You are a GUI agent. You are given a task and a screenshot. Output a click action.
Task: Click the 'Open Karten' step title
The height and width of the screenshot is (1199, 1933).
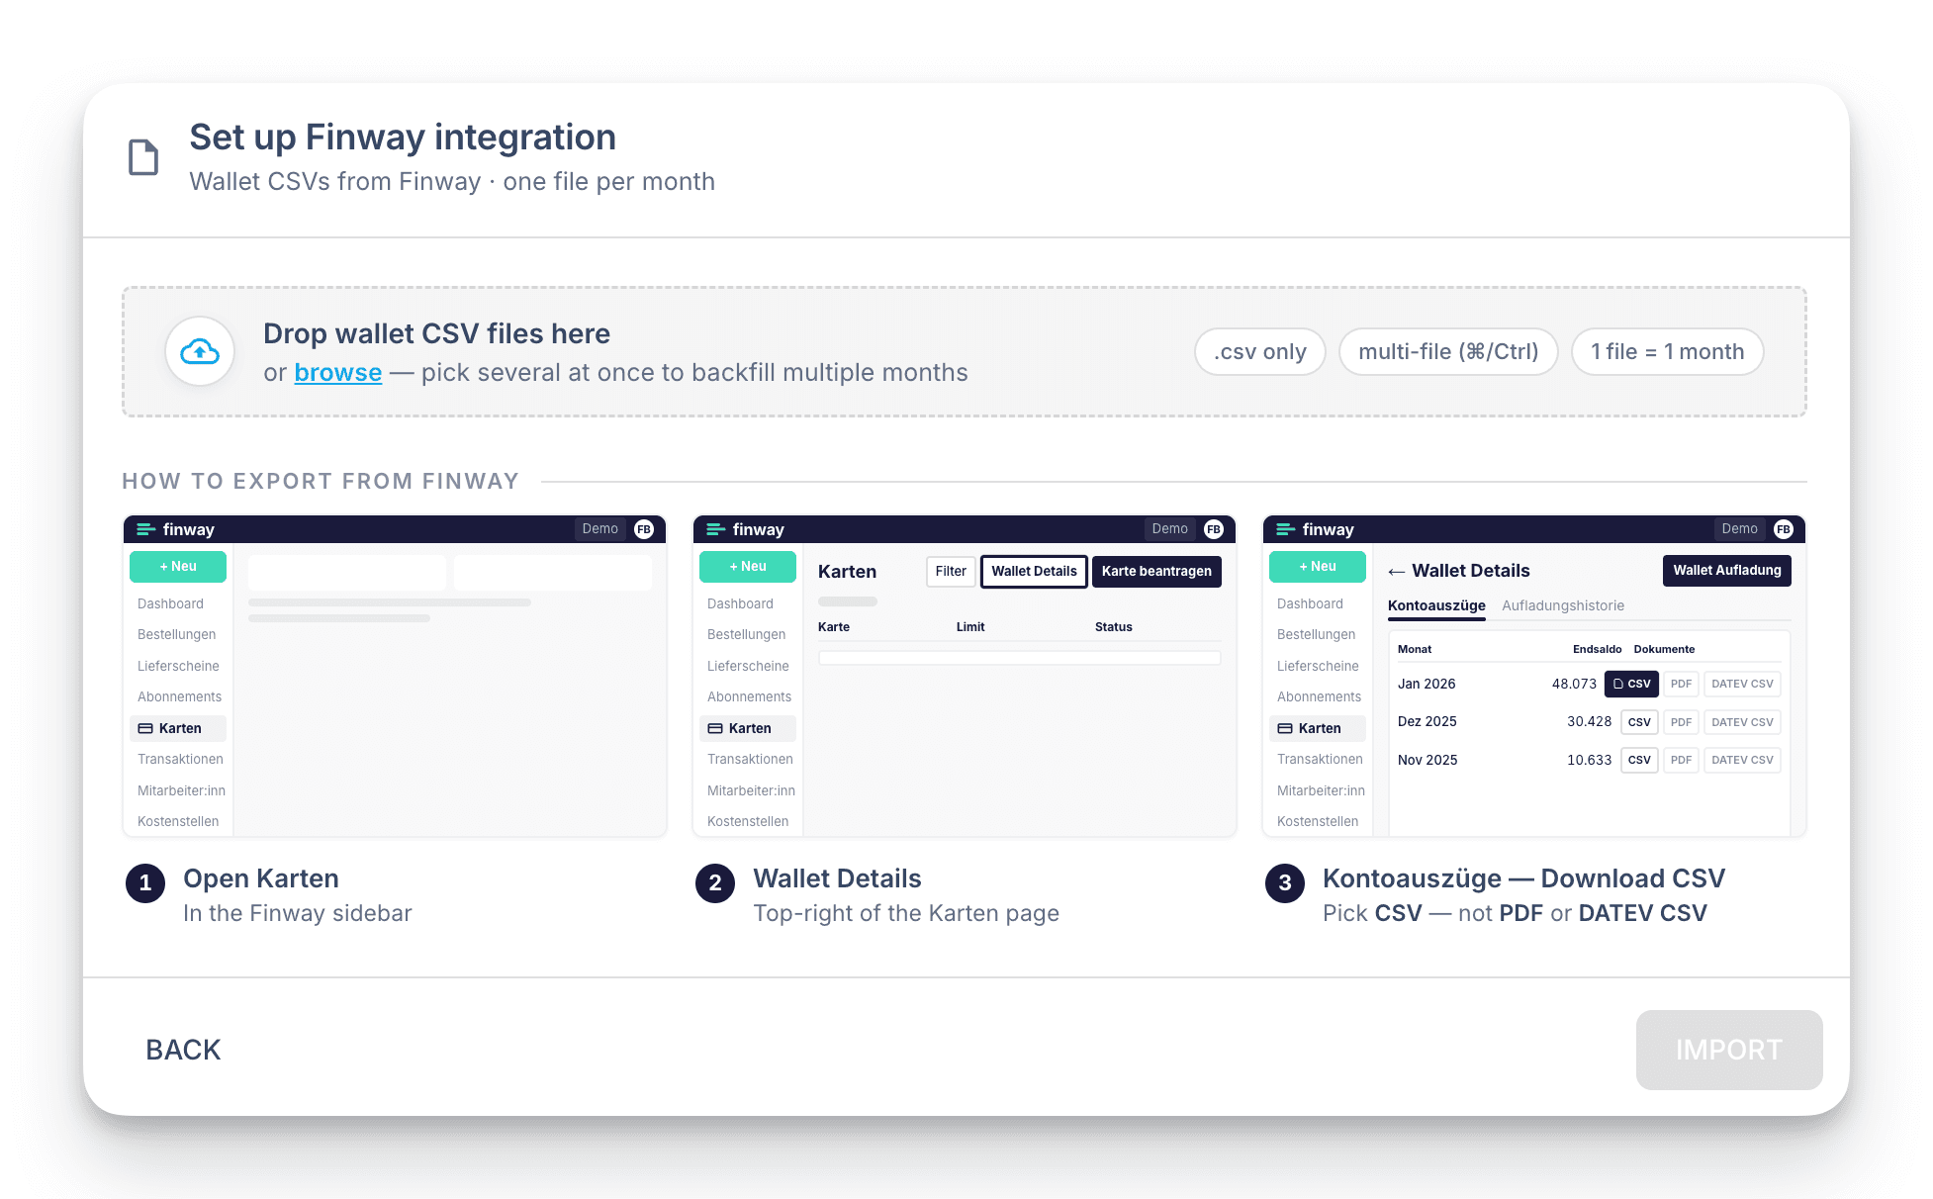pyautogui.click(x=261, y=878)
